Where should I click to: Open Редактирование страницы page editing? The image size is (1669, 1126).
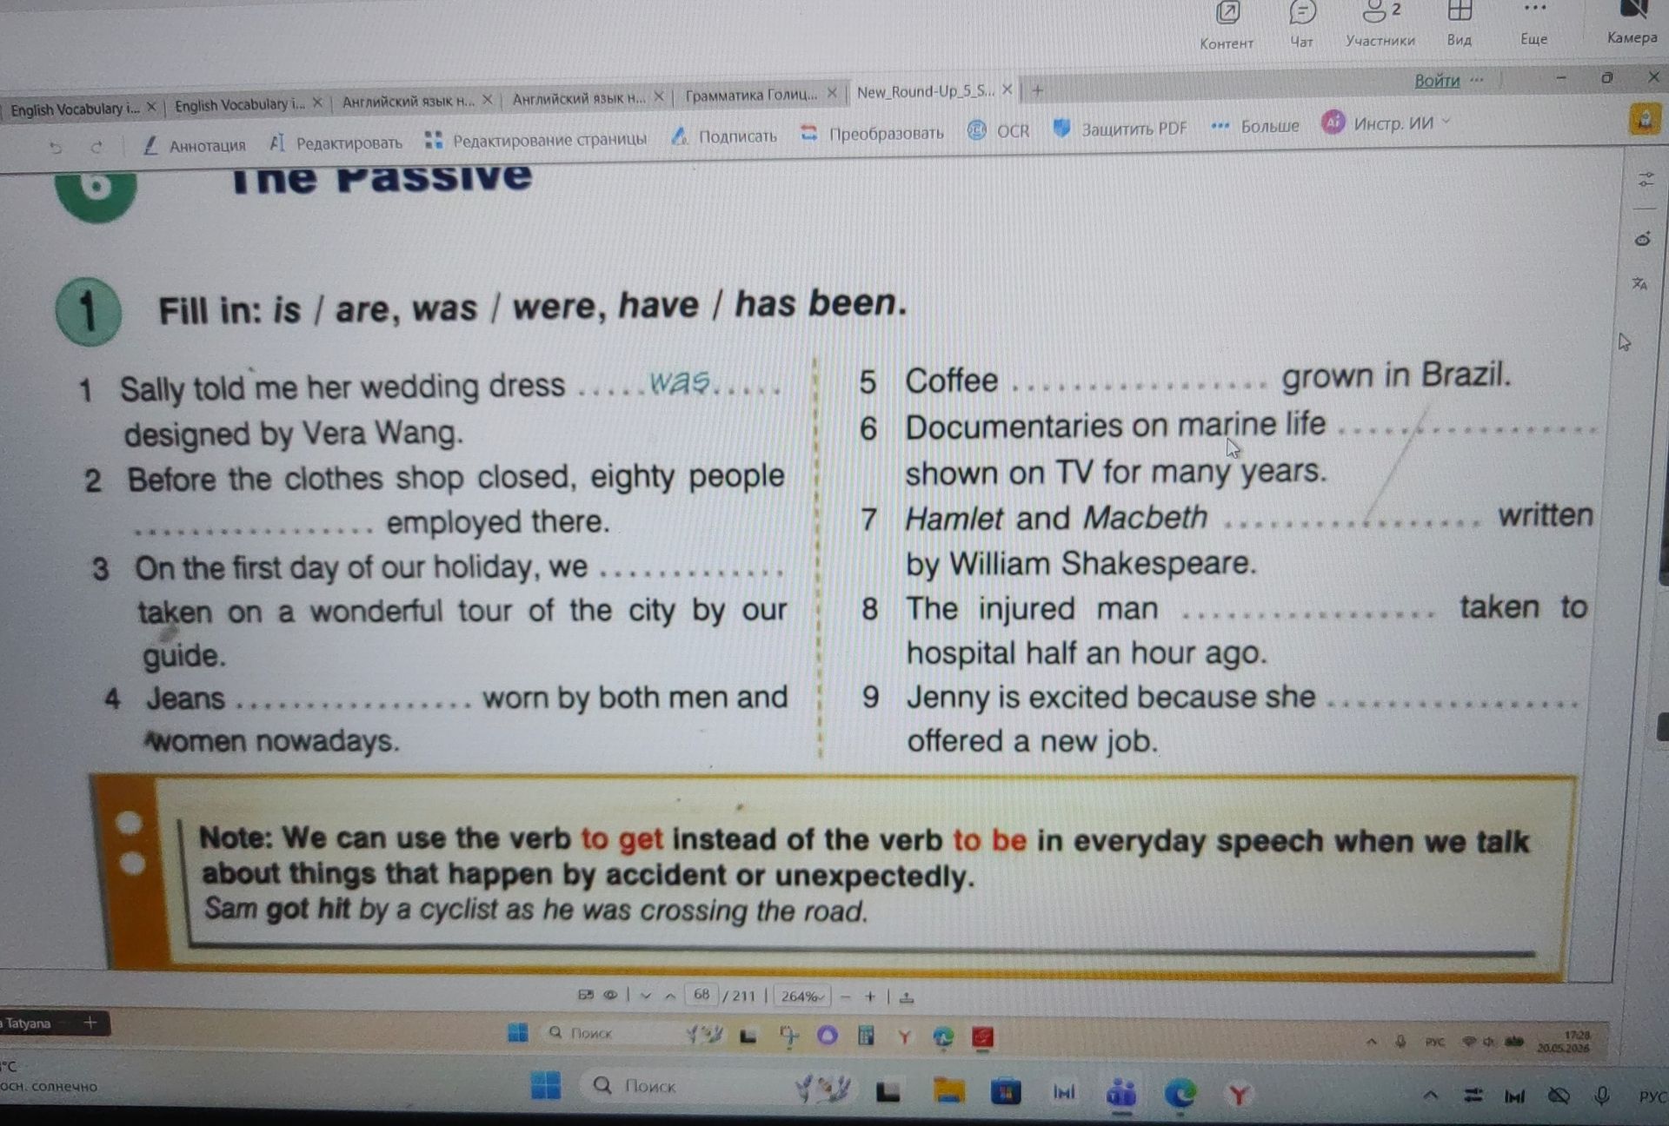[x=535, y=139]
